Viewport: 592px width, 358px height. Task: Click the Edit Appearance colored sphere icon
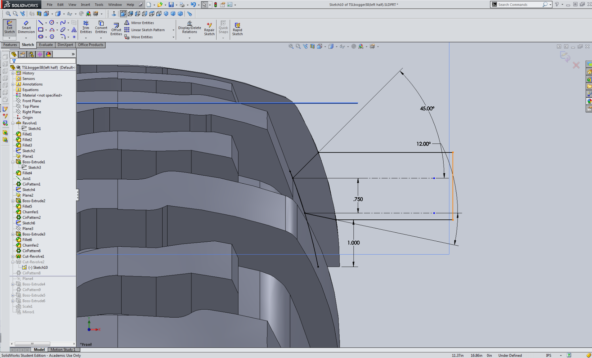pos(361,46)
